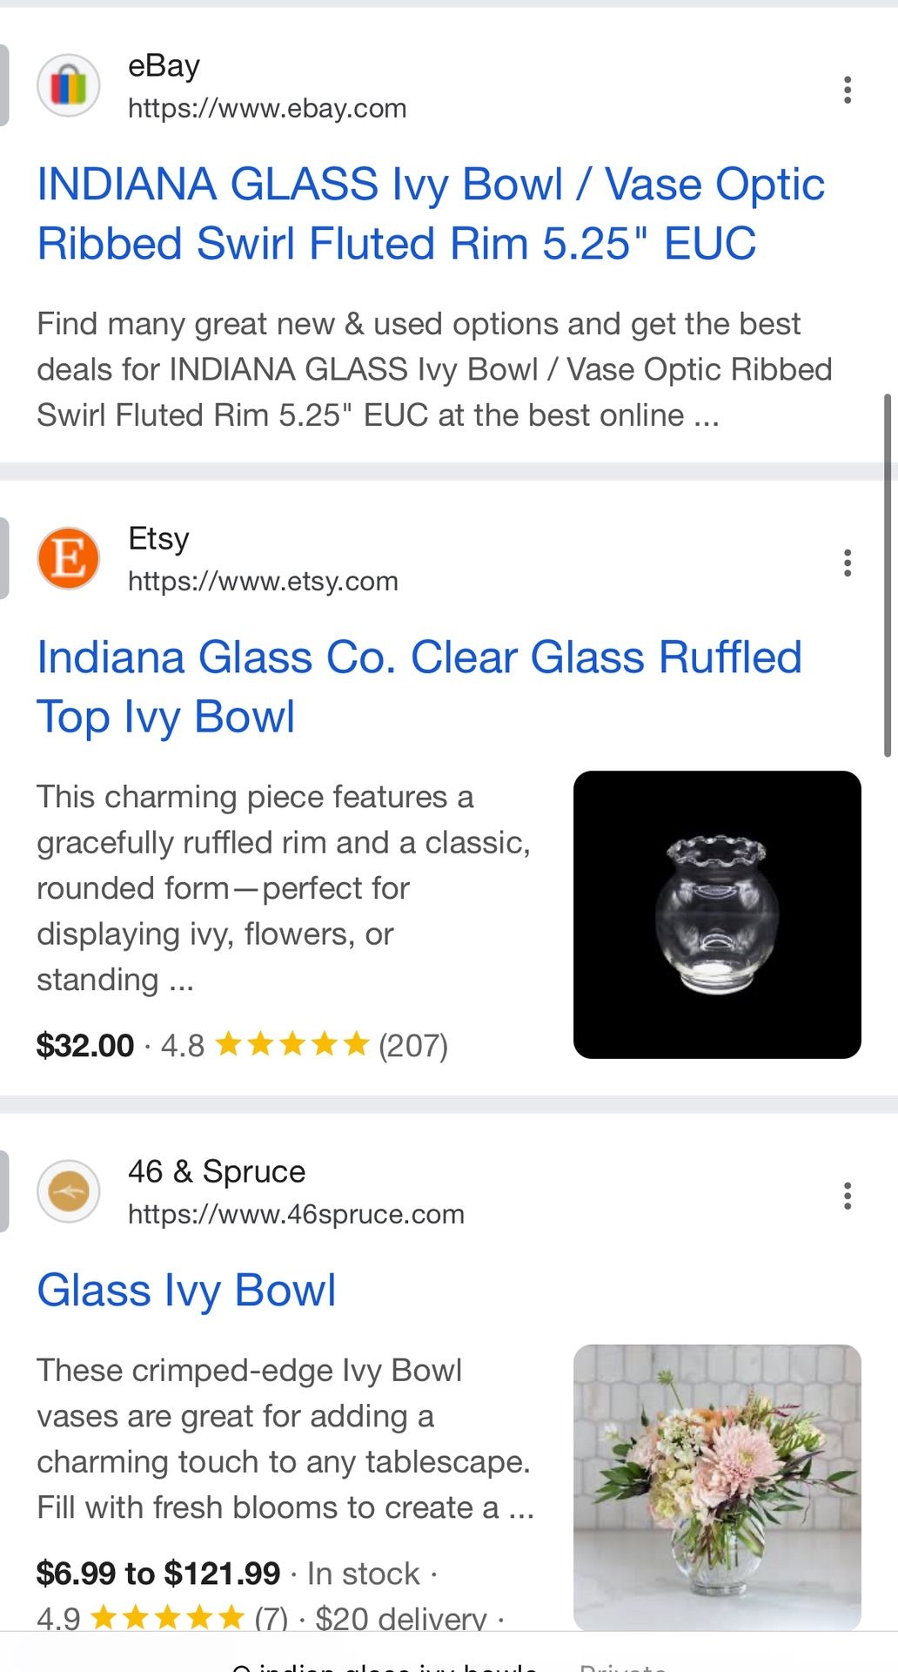
Task: Open three-dot menu for Etsy result
Action: pyautogui.click(x=847, y=563)
